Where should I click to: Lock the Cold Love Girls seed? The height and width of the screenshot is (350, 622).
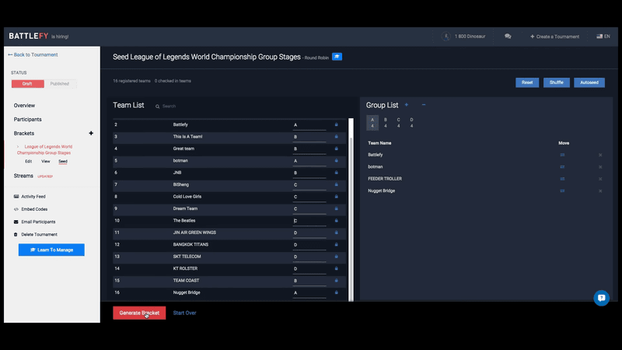(337, 197)
